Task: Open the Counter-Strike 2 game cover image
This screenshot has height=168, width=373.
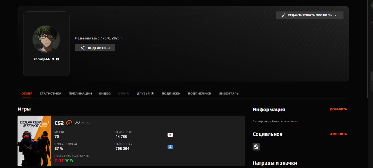Action: tap(34, 141)
